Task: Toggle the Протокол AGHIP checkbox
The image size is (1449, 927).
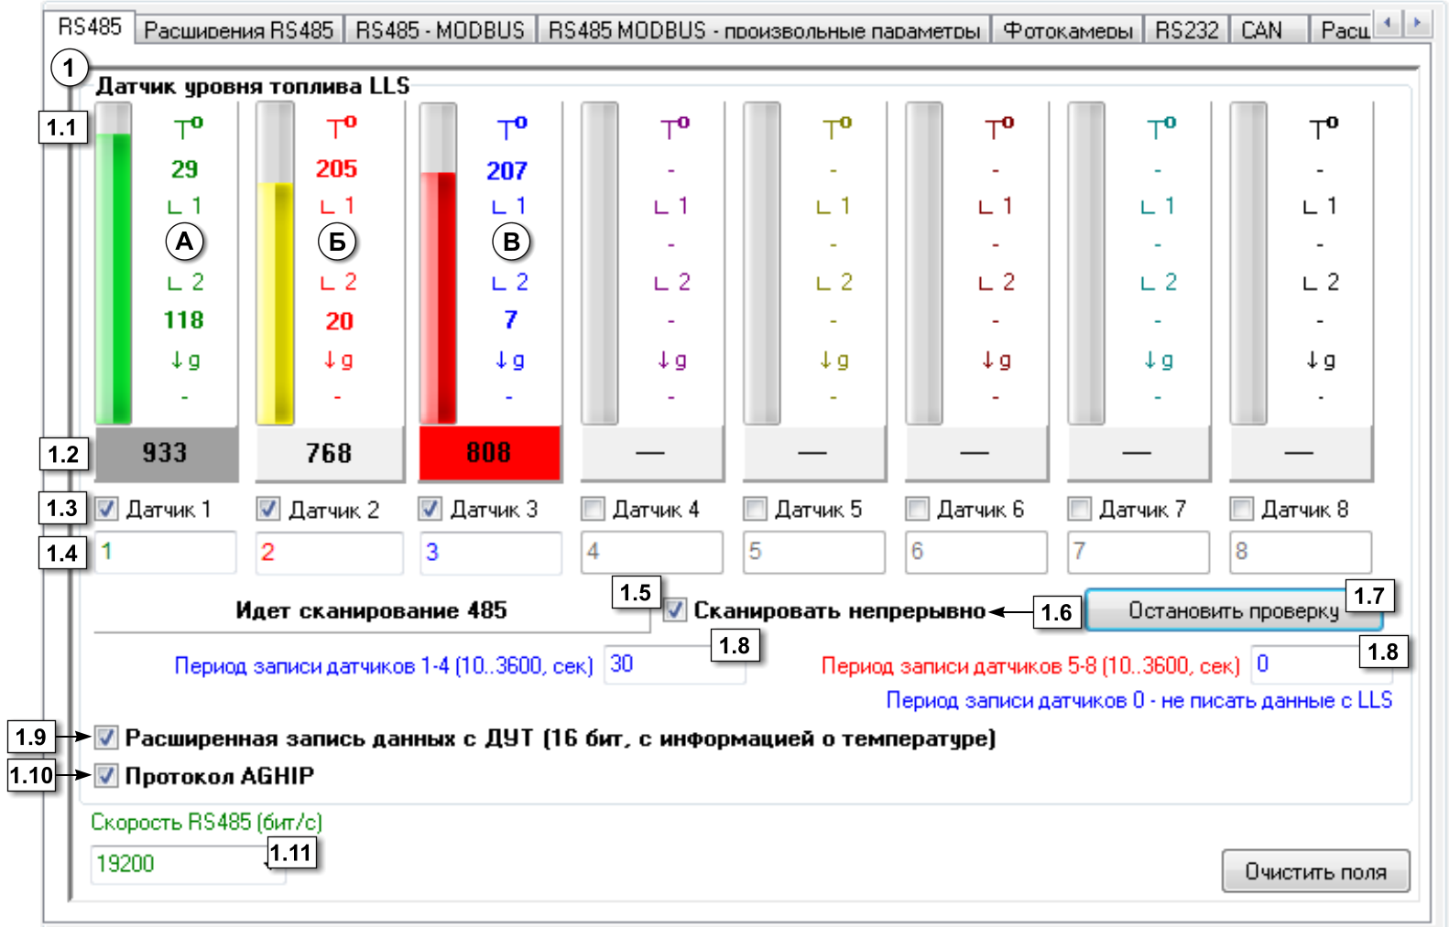Action: tap(106, 776)
